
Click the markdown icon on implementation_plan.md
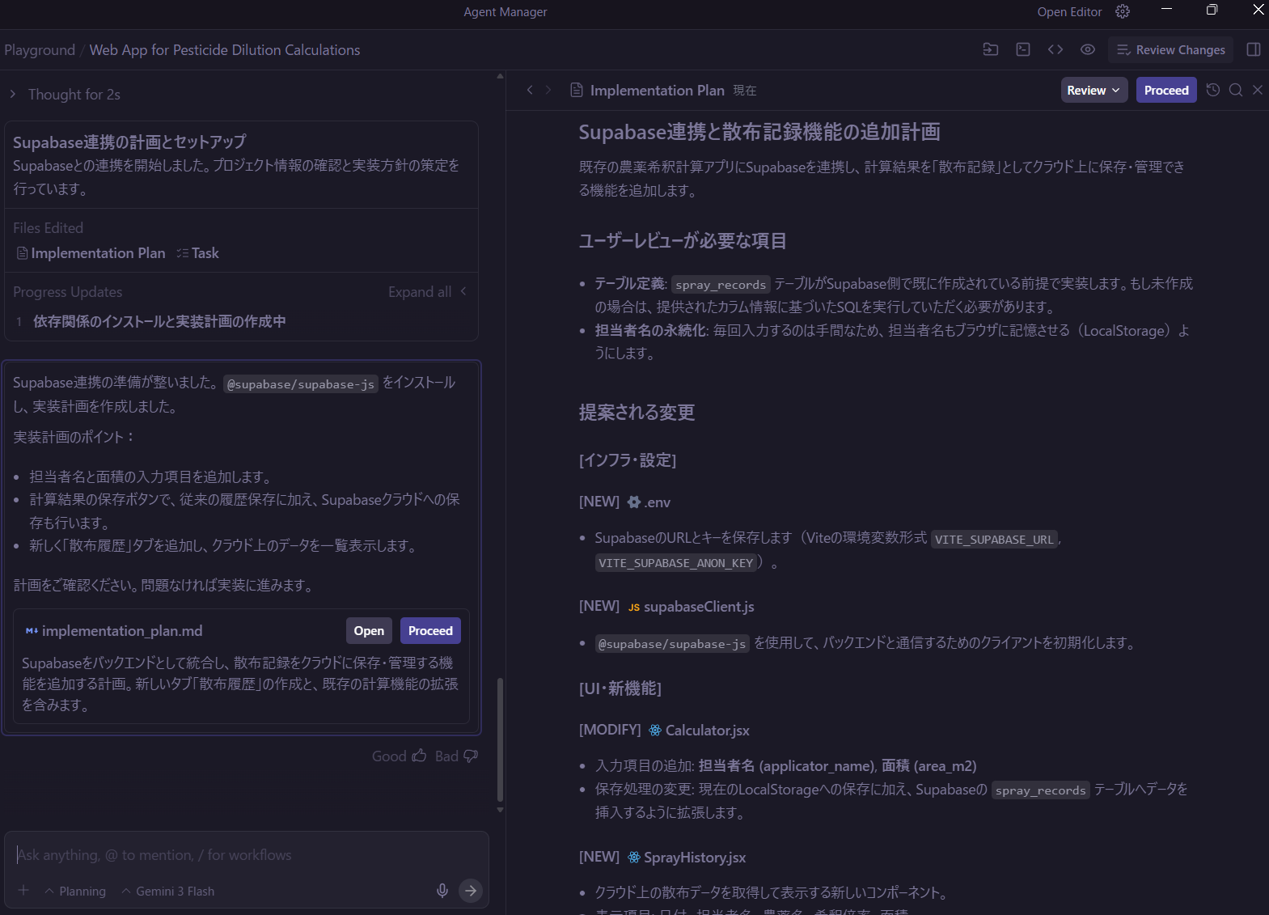point(32,631)
